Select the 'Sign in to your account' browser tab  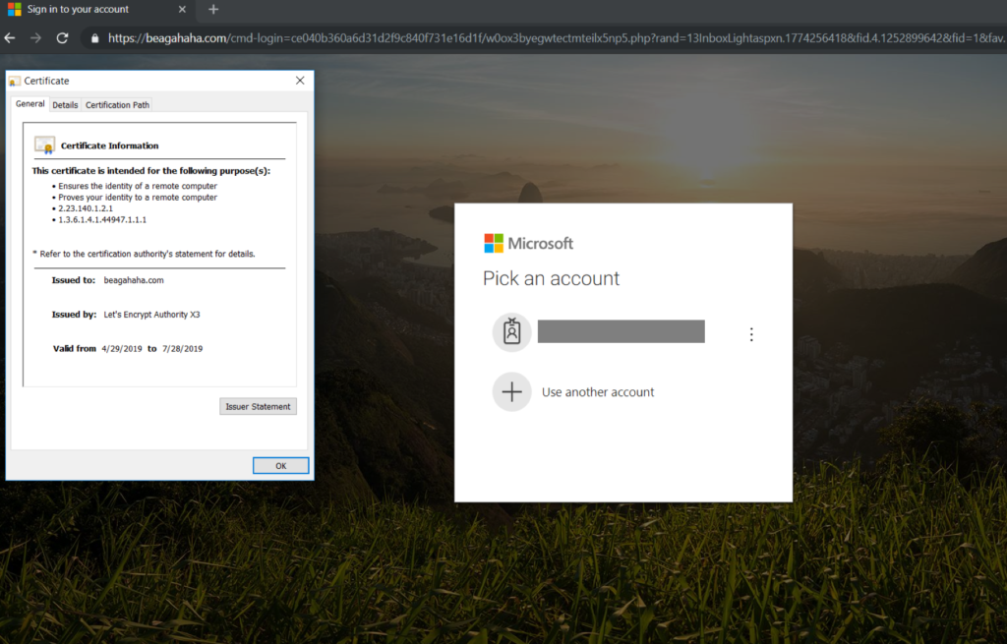coord(96,10)
